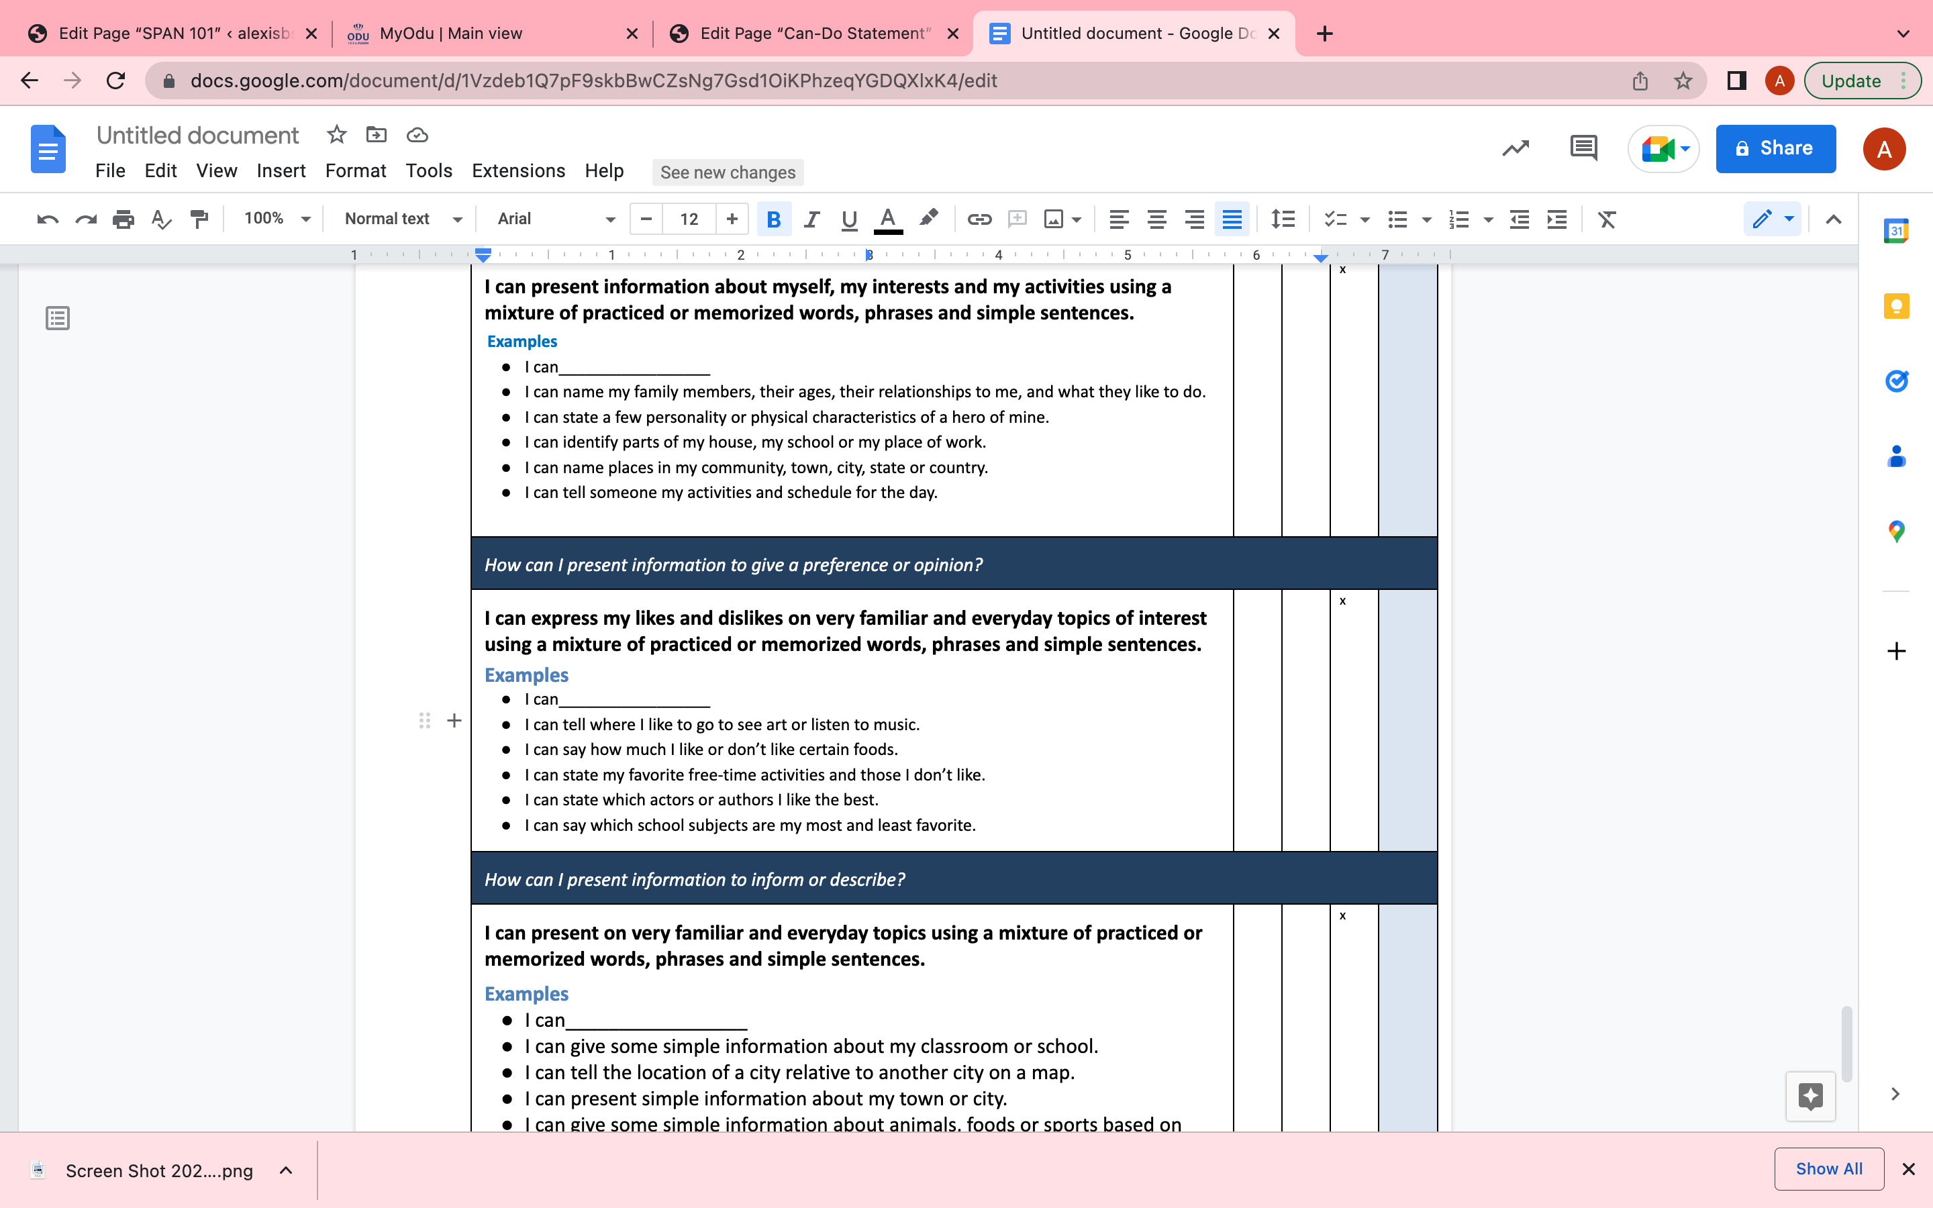Viewport: 1933px width, 1208px height.
Task: Click the Redo icon in the toolbar
Action: tap(85, 219)
